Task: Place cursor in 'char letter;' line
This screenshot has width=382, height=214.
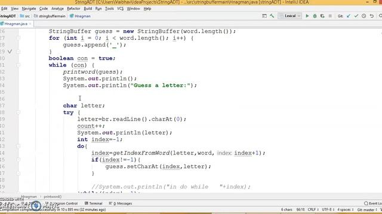Action: pos(84,106)
